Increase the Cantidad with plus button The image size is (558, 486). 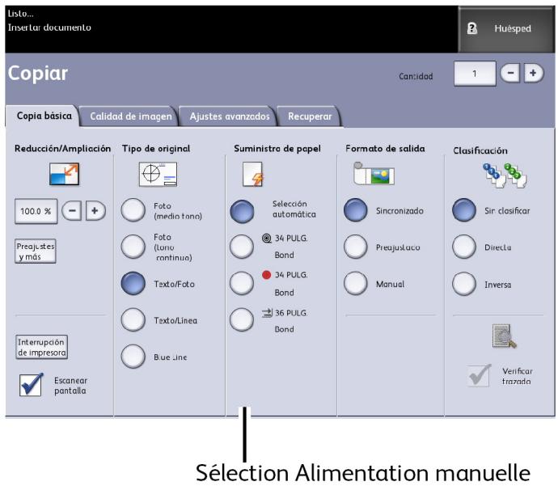pos(532,74)
